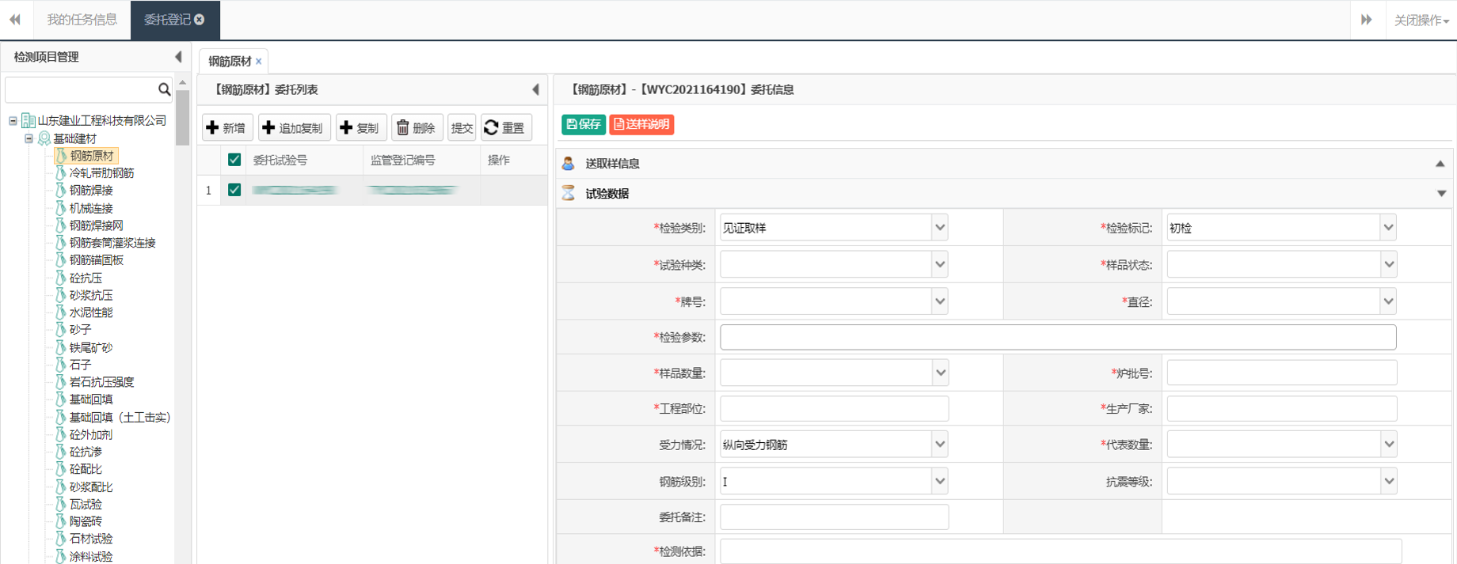Viewport: 1457px width, 564px height.
Task: Click the 生产厂家 input field
Action: click(1281, 408)
